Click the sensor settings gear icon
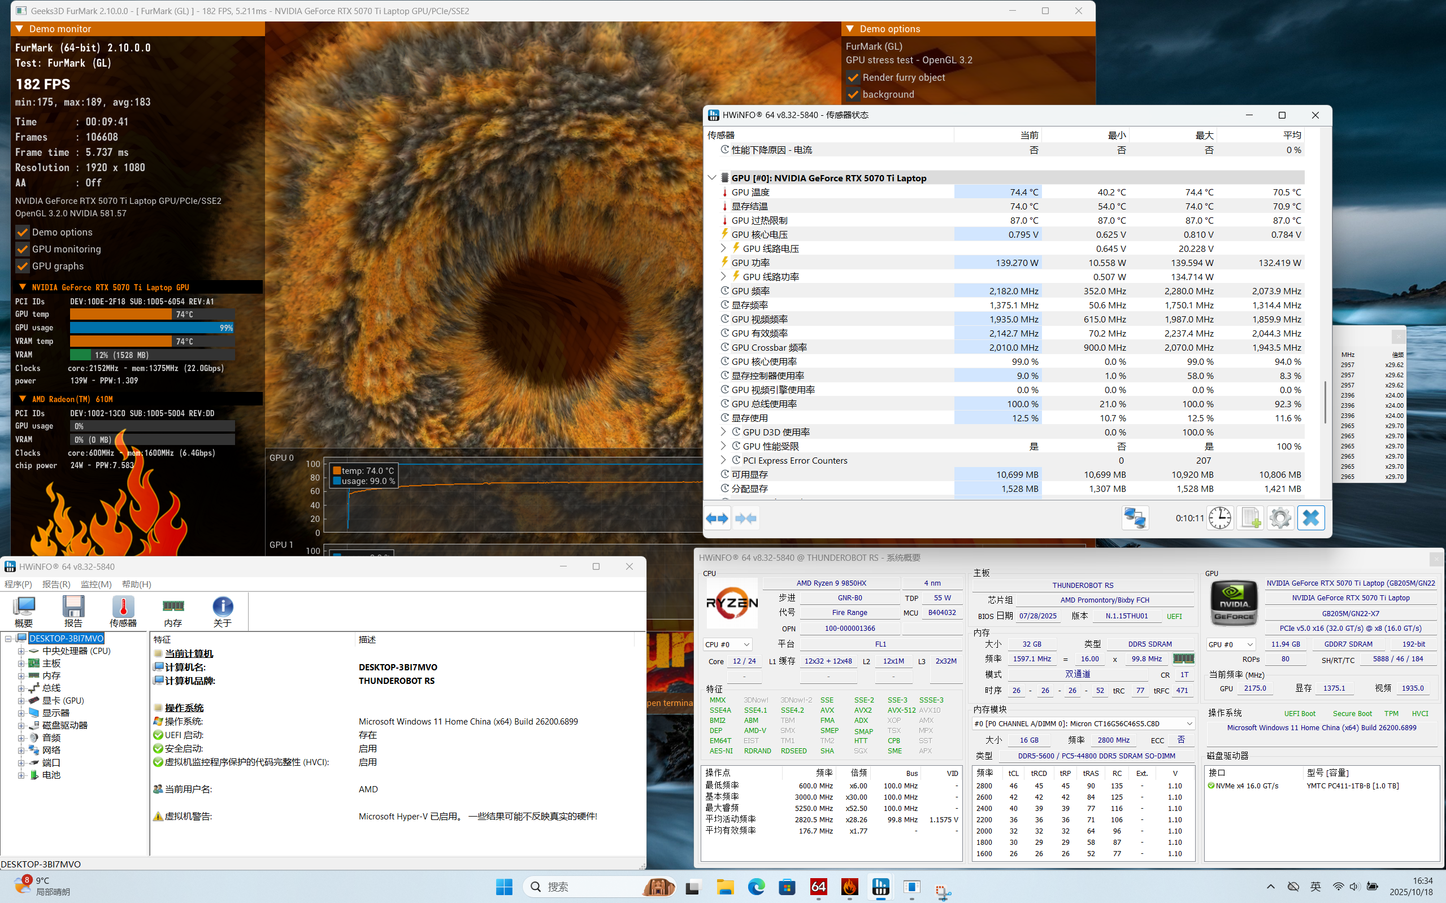The image size is (1446, 903). pos(1280,518)
